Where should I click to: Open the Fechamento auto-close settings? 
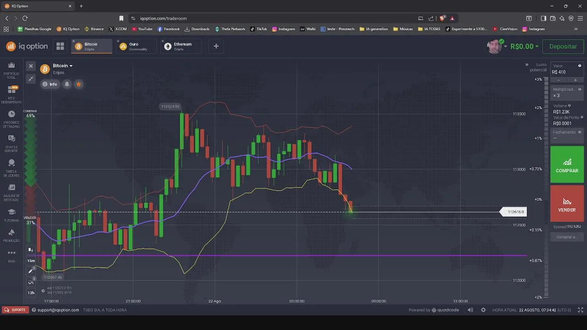(567, 135)
